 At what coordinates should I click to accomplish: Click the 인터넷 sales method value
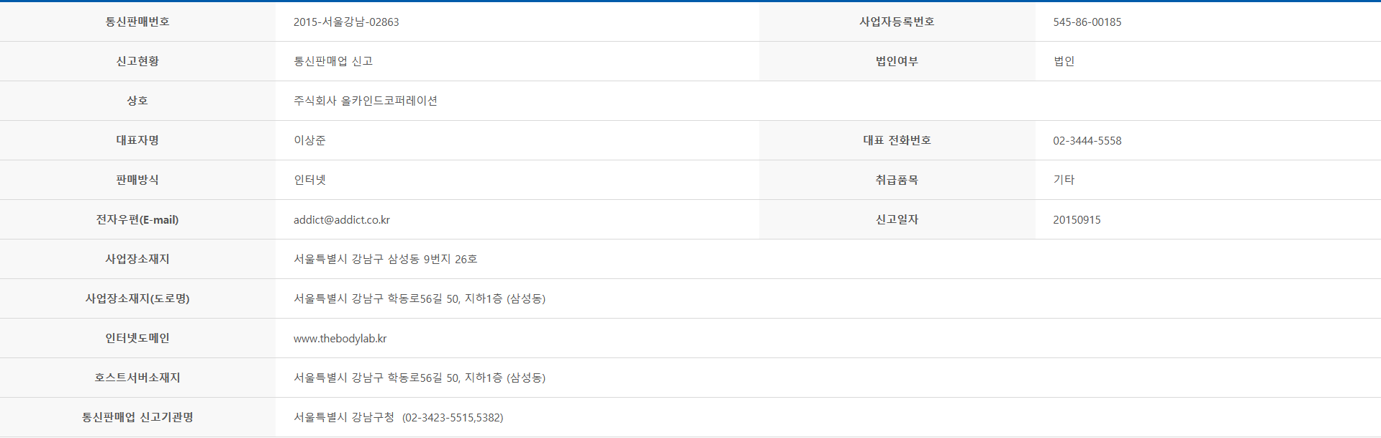(309, 180)
